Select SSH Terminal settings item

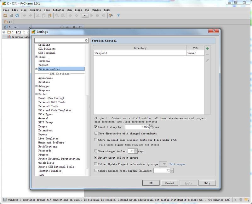point(47,53)
